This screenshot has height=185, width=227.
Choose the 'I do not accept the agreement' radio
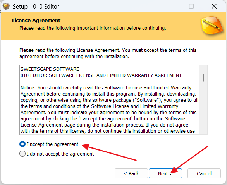pyautogui.click(x=22, y=154)
